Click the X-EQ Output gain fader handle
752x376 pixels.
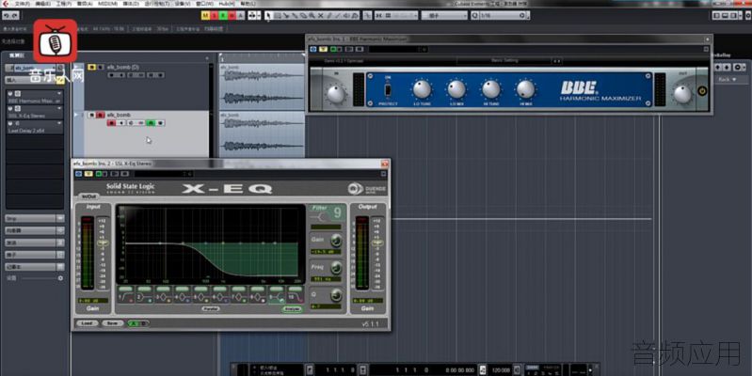point(377,243)
